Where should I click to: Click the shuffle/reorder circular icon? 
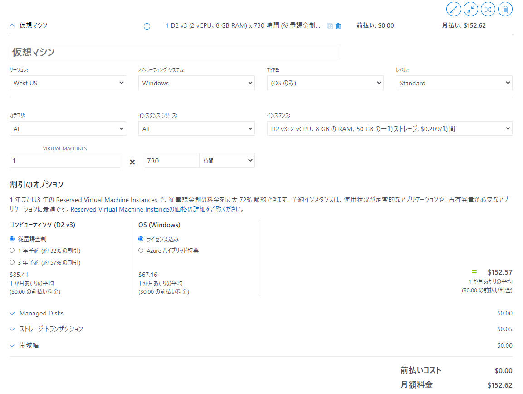(488, 10)
